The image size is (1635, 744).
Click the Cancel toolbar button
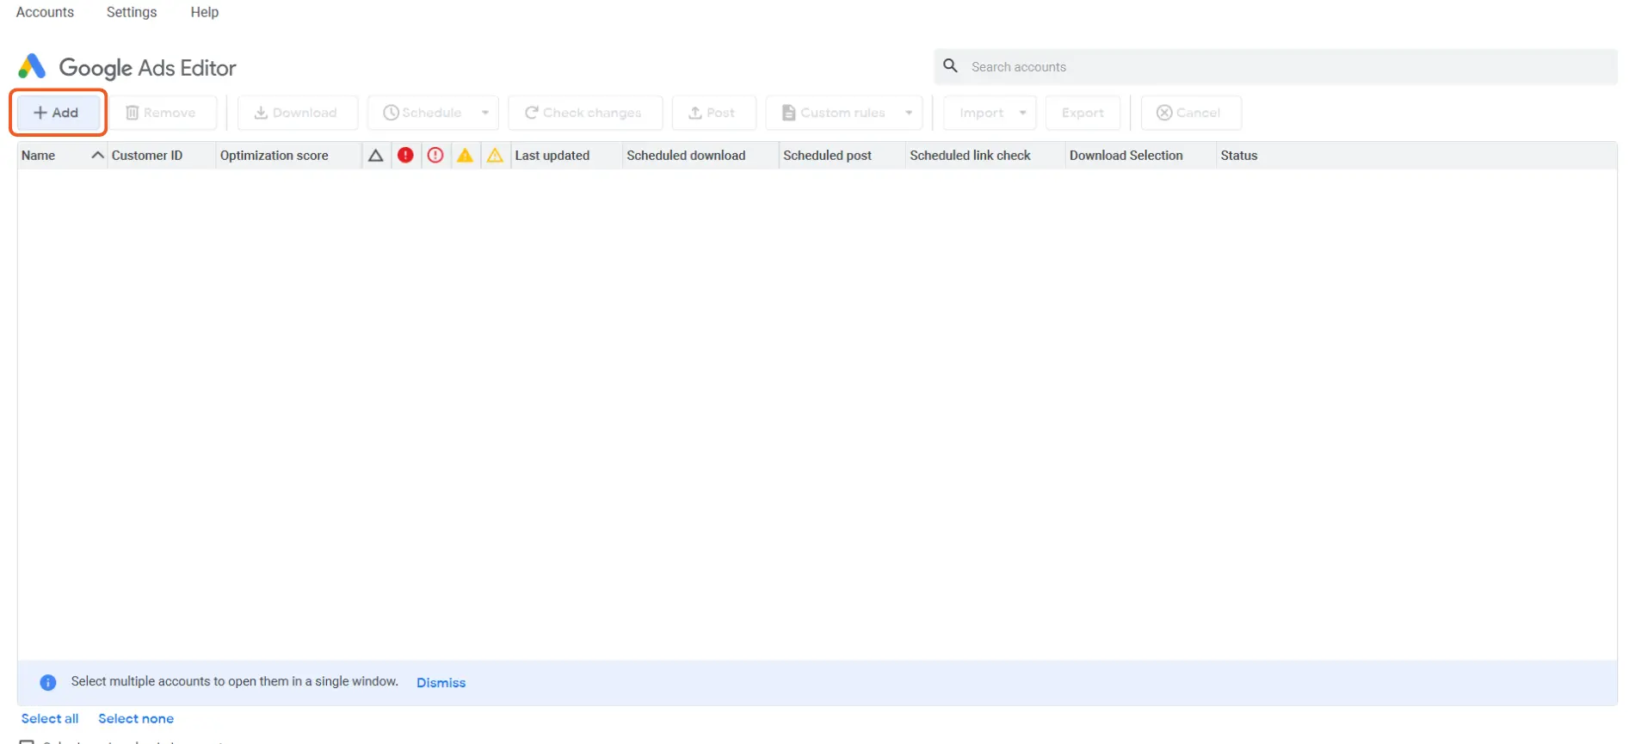(x=1191, y=113)
